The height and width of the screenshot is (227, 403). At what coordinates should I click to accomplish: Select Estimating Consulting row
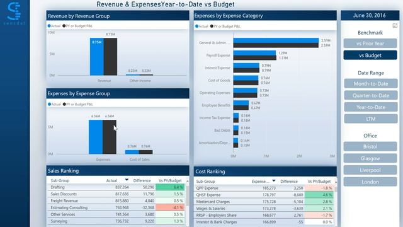click(116, 207)
